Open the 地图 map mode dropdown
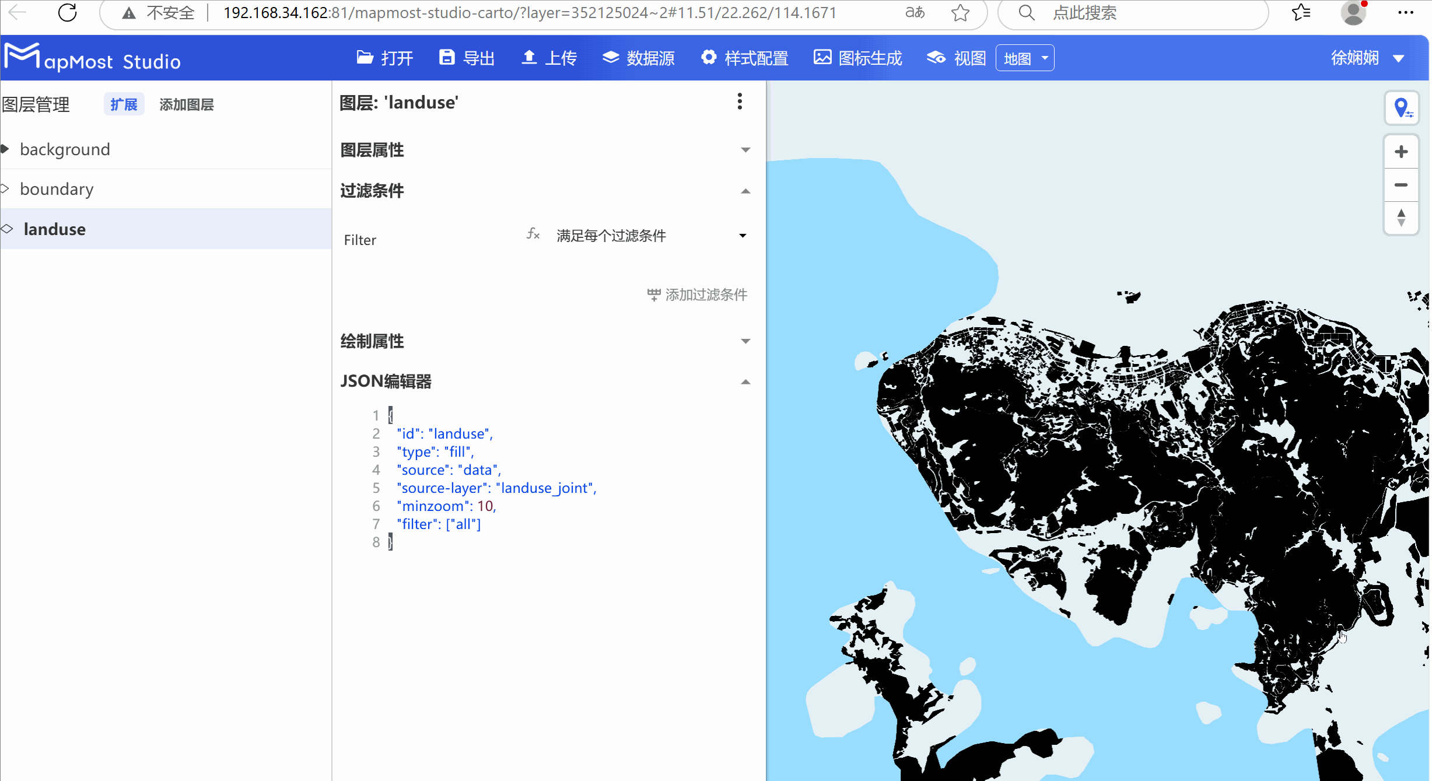 (x=1024, y=58)
